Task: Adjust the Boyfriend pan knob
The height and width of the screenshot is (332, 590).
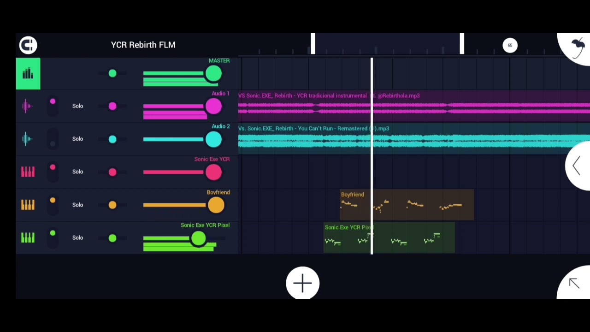Action: click(112, 205)
